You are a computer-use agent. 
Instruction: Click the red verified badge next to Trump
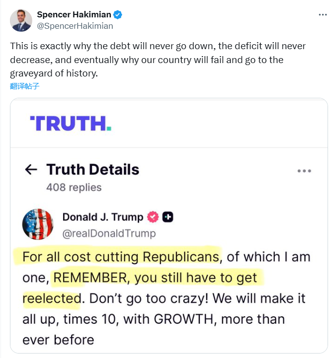tap(153, 217)
